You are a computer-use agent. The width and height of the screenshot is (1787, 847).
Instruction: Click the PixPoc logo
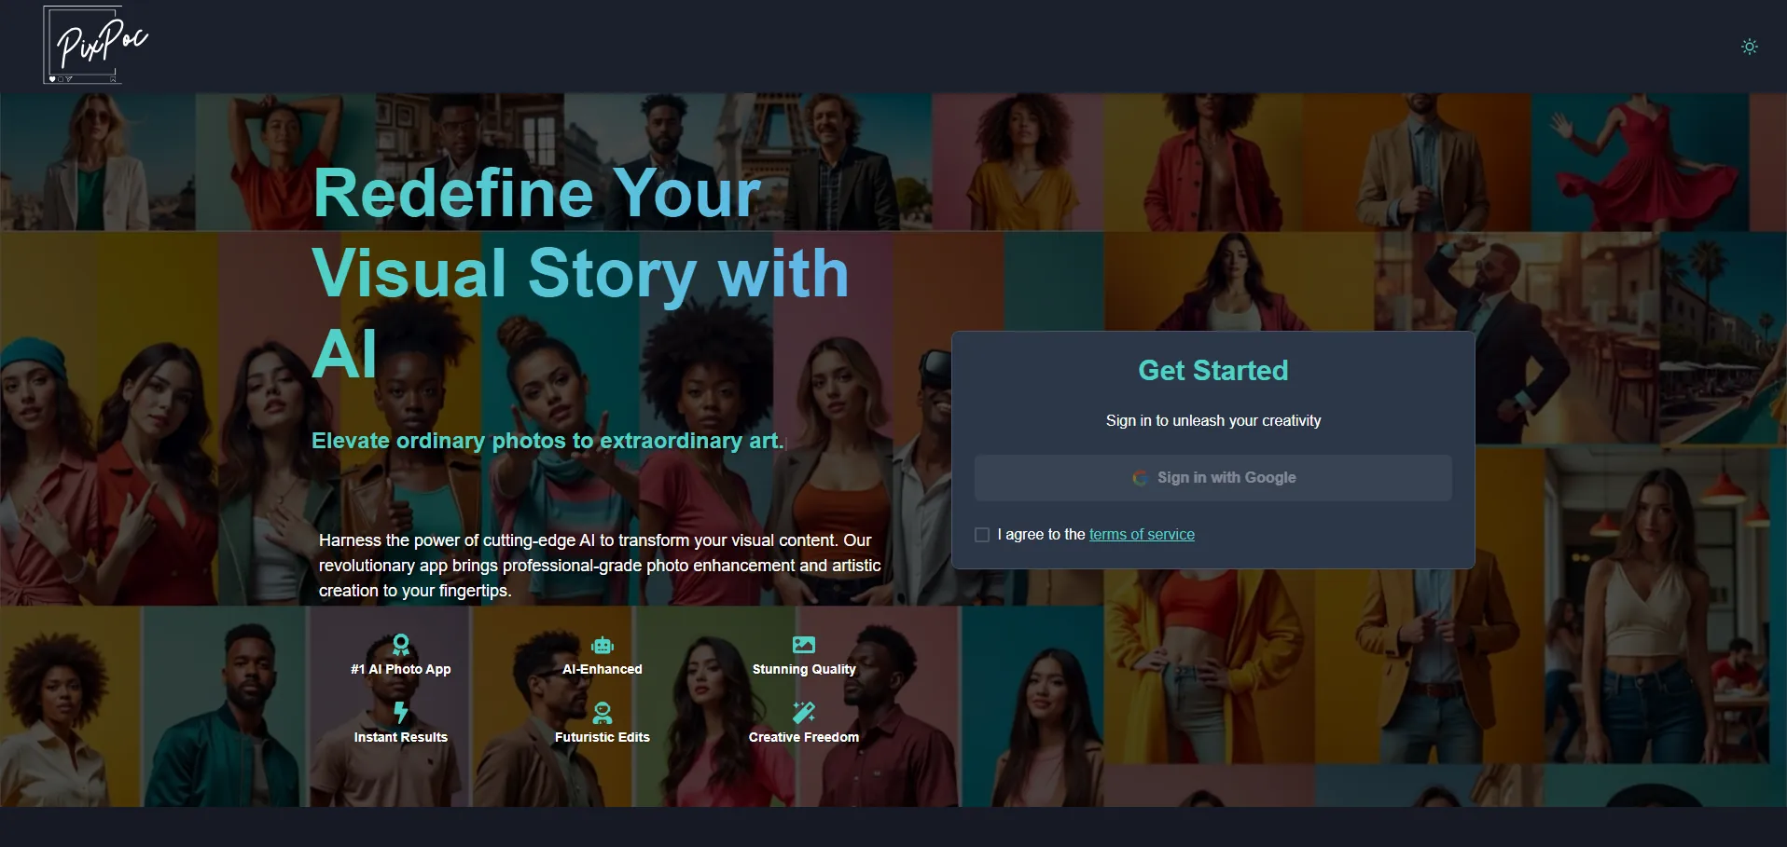click(96, 45)
